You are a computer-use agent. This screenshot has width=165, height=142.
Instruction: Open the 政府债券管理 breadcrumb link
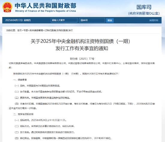[36, 30]
